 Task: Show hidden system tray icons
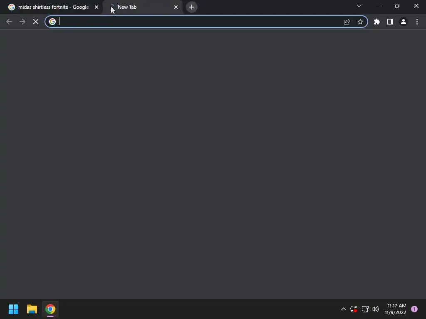(343, 309)
